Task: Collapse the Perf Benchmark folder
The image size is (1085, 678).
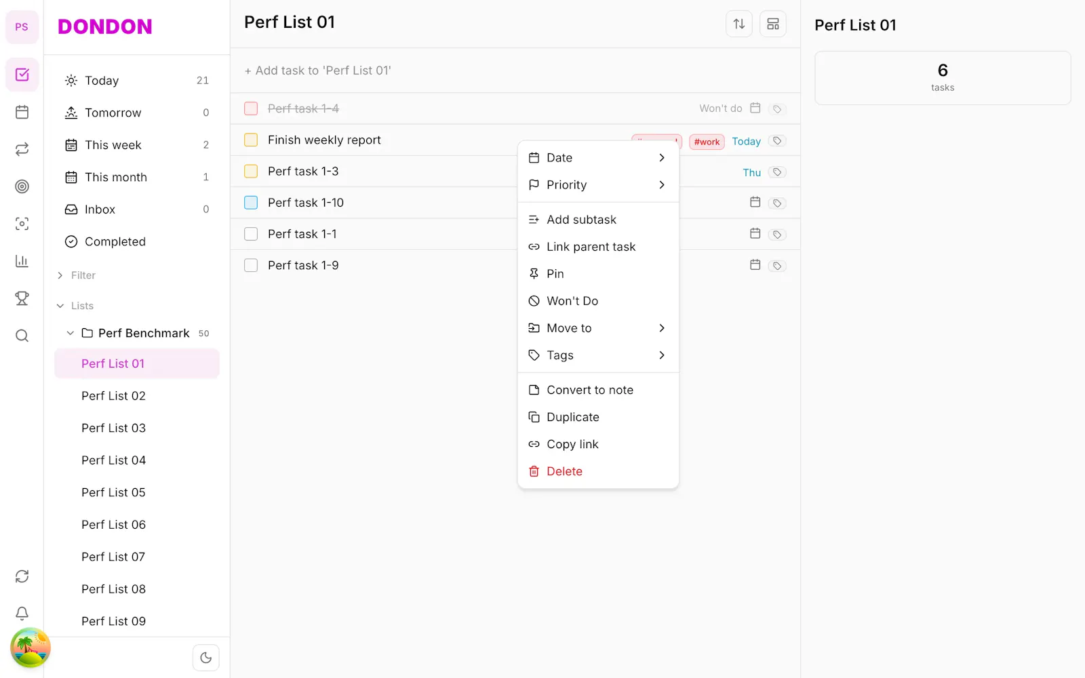Action: click(70, 333)
